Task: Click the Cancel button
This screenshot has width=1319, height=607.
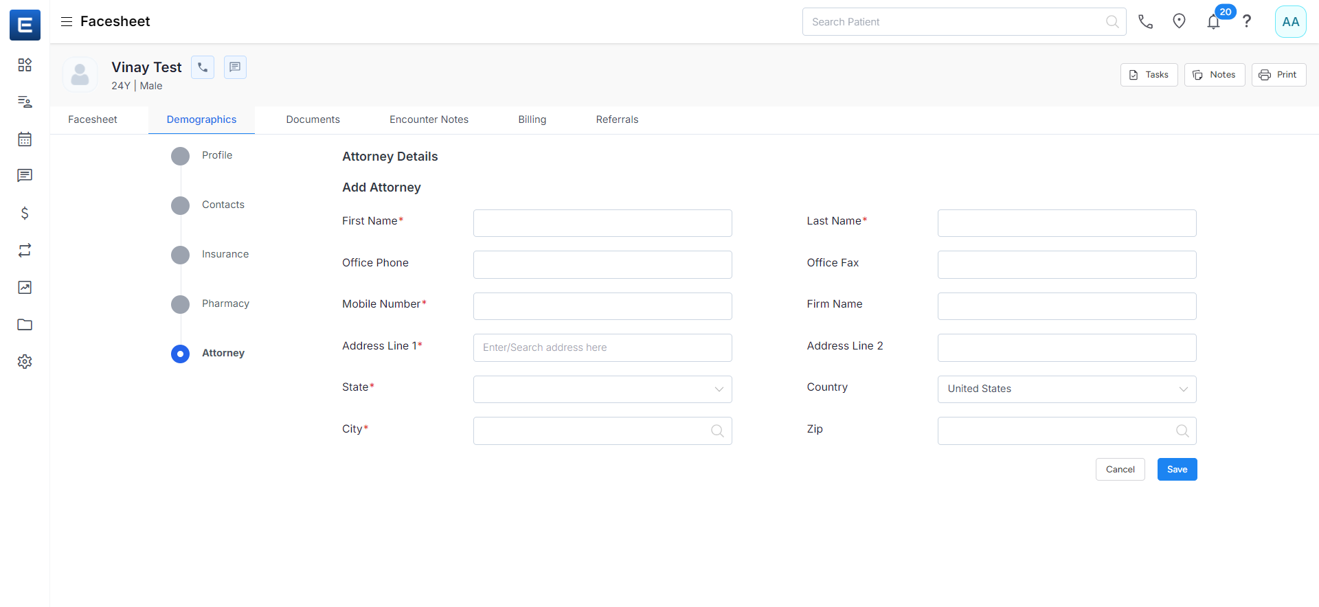Action: [x=1120, y=470]
